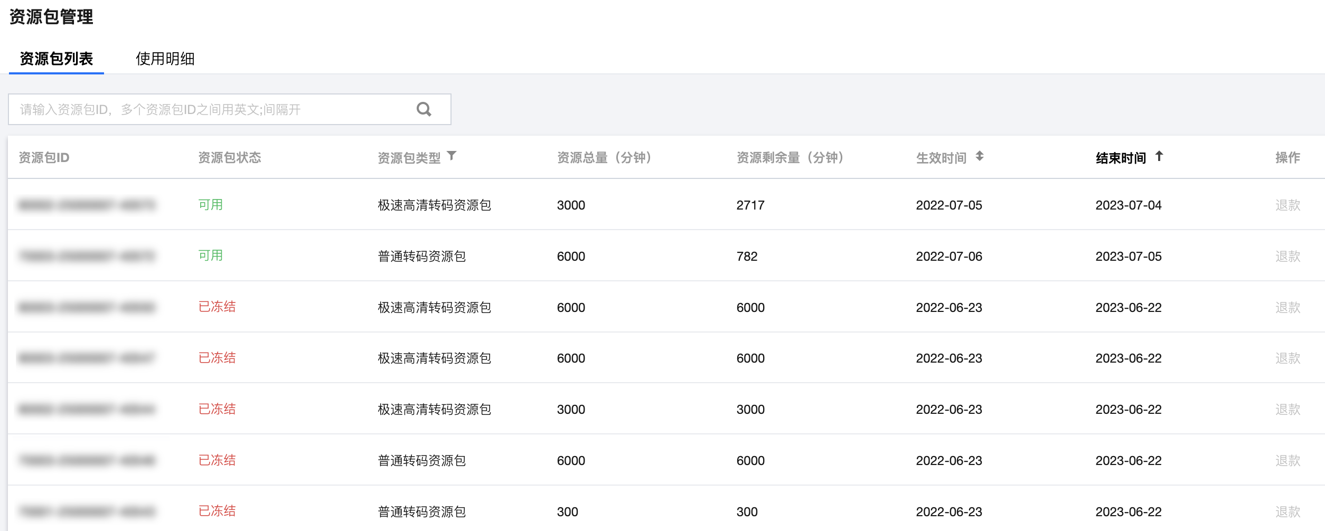Click the 资源包类型 column header

click(x=409, y=158)
